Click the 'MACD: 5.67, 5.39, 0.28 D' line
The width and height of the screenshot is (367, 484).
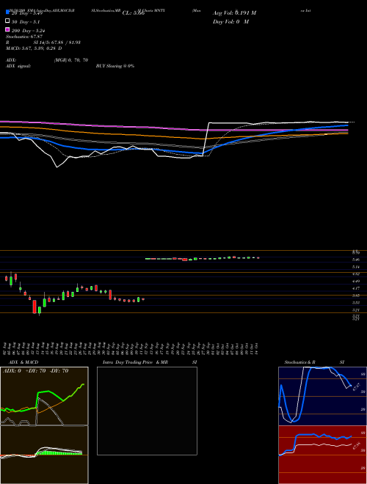click(34, 48)
